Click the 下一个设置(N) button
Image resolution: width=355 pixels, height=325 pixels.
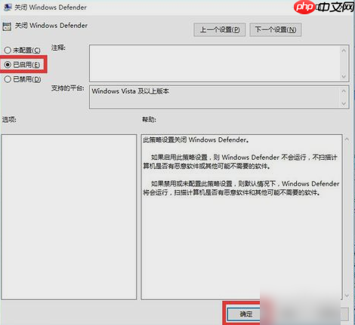276,29
